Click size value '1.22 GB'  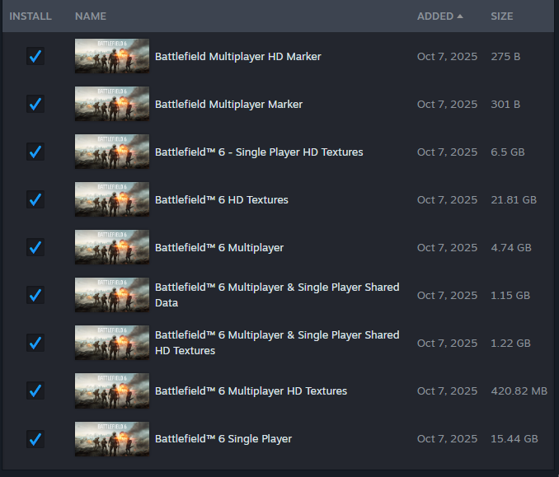coord(511,343)
